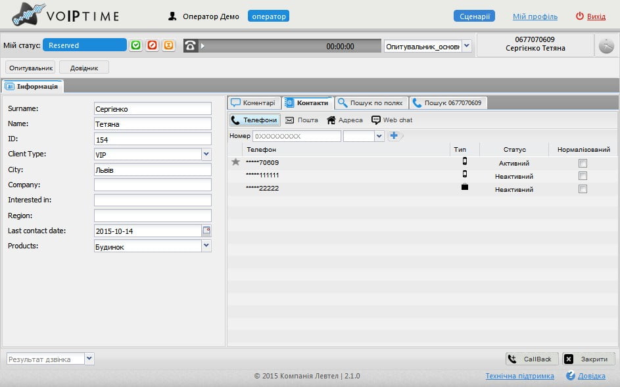Screen dimensions: 620x387
Task: Click the star next to *****70609
Action: pos(235,162)
